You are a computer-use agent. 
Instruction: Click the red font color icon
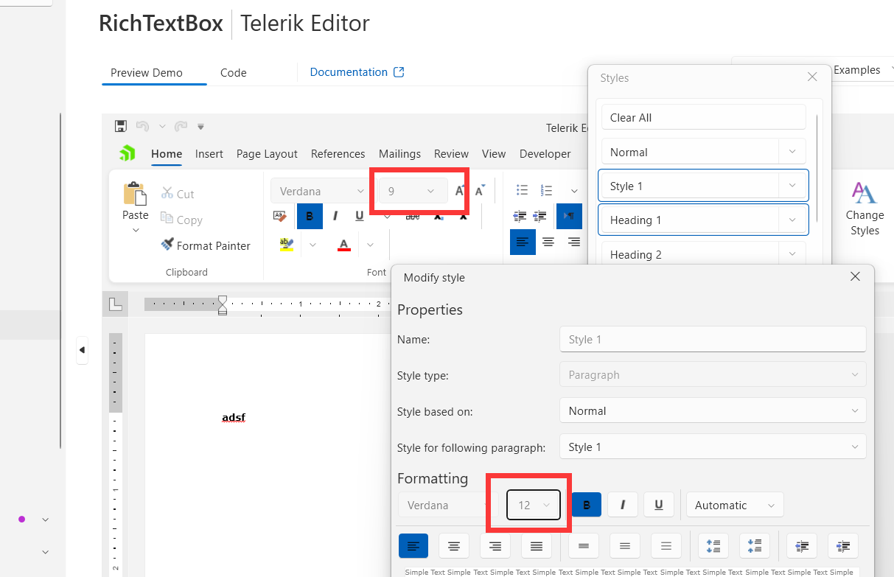click(343, 245)
